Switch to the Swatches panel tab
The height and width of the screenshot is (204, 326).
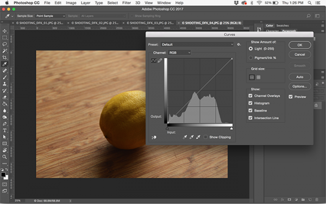[283, 26]
